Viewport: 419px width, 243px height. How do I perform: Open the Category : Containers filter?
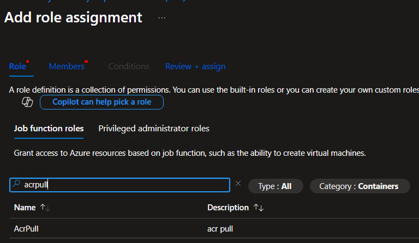(360, 186)
